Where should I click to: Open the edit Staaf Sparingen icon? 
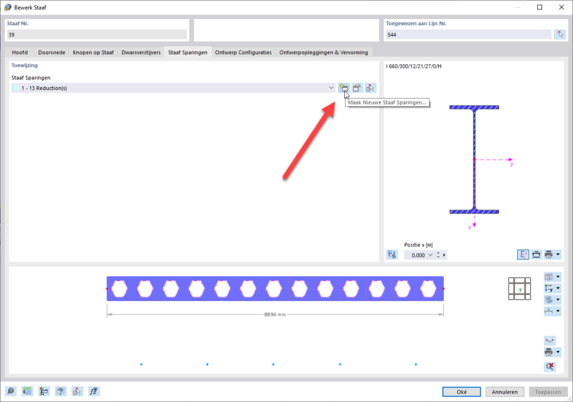(357, 88)
